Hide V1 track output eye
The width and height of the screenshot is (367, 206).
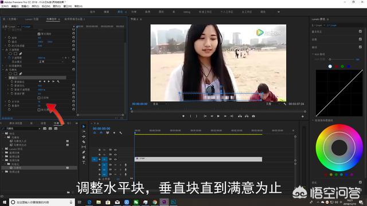tap(115, 159)
